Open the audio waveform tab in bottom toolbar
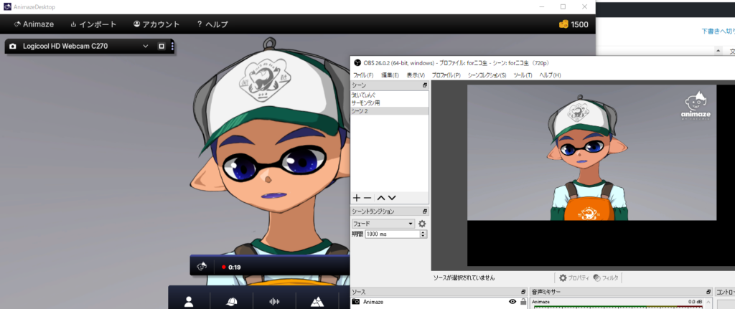735x309 pixels. pyautogui.click(x=274, y=302)
